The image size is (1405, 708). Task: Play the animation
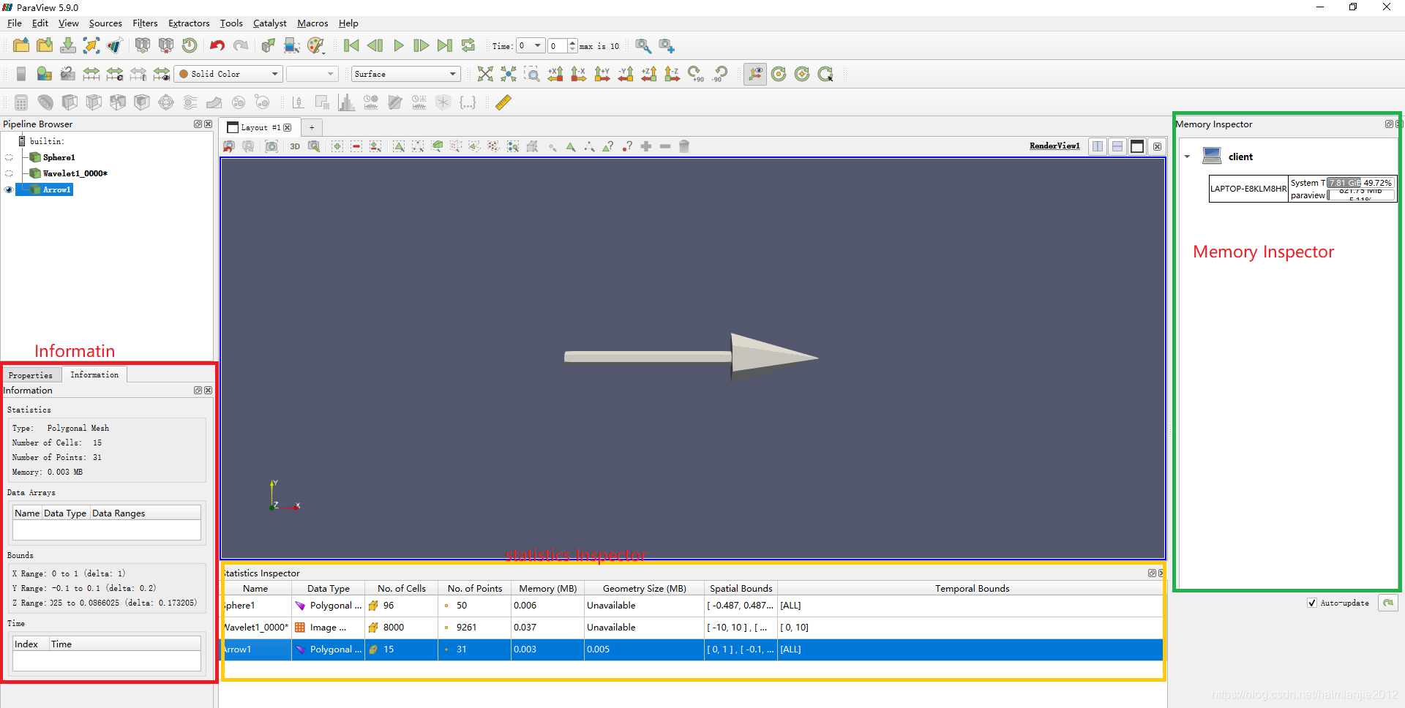tap(398, 45)
